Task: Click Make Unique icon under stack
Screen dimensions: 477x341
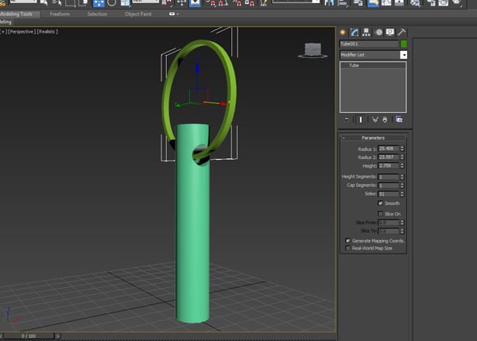Action: tap(374, 119)
